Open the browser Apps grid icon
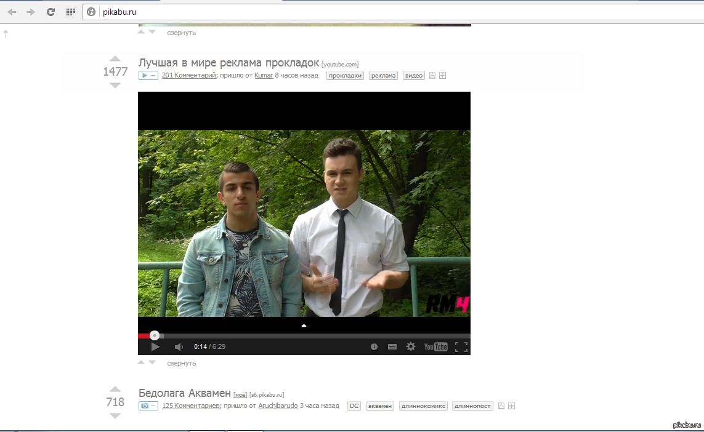This screenshot has height=432, width=704. [x=70, y=12]
